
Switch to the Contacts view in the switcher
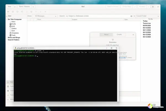pyautogui.click(x=10, y=86)
